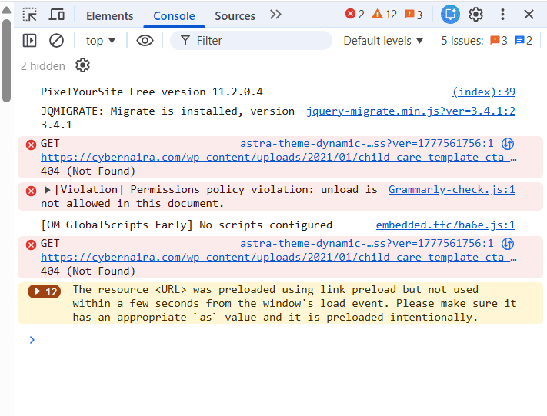Switch to the Sources tab
Viewport: 547px width, 416px height.
coord(235,15)
